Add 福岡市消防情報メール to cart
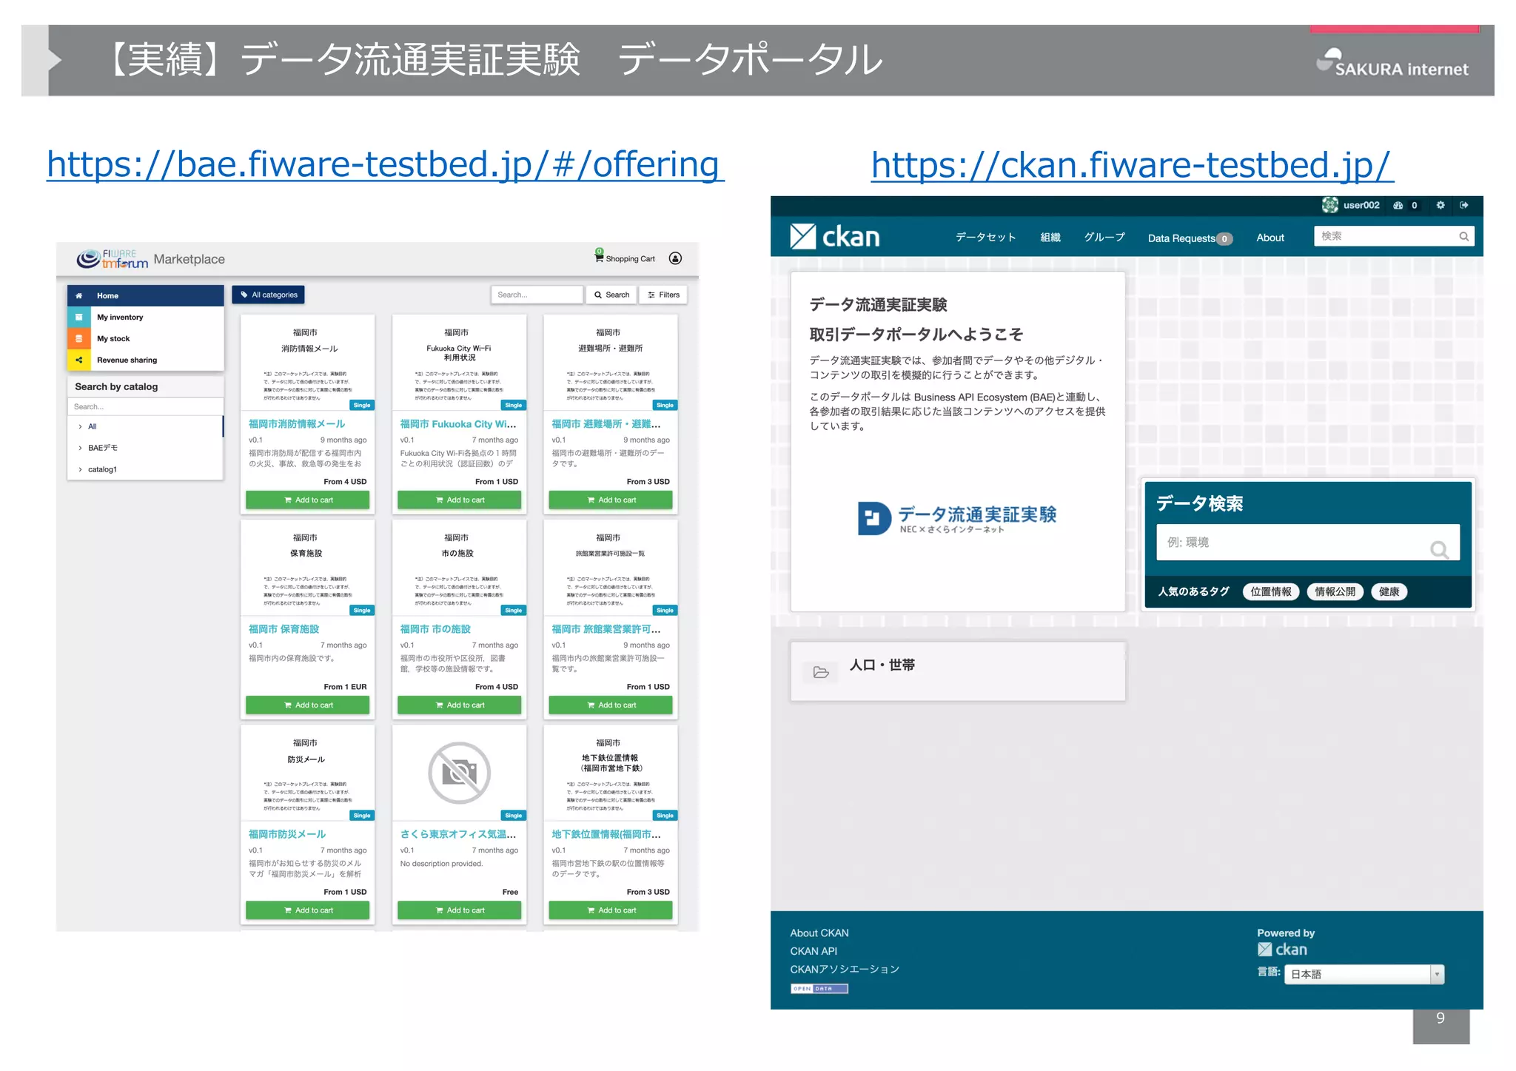1516x1071 pixels. (x=307, y=500)
